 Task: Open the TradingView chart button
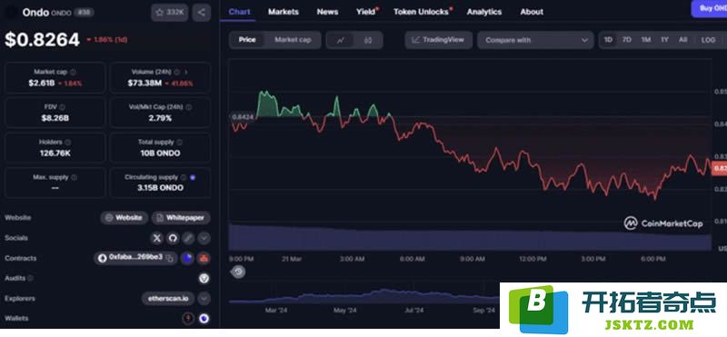439,40
